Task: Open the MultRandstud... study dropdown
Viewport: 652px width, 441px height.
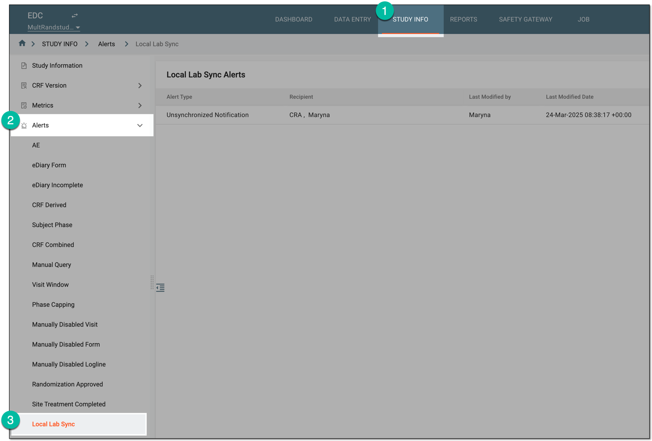Action: point(54,27)
